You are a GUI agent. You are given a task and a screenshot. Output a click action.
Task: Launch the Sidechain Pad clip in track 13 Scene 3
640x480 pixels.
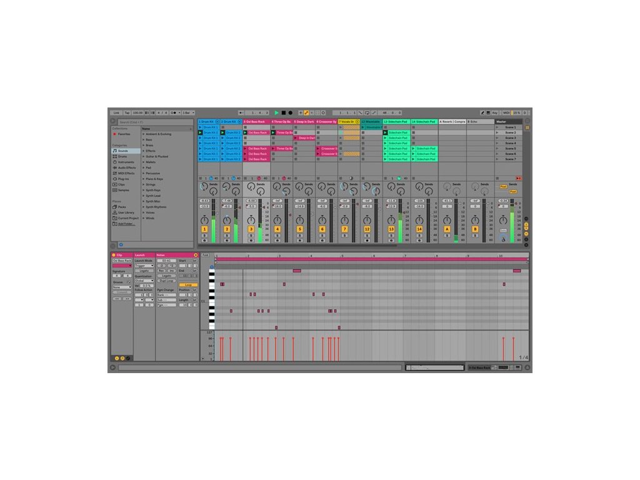tap(385, 138)
